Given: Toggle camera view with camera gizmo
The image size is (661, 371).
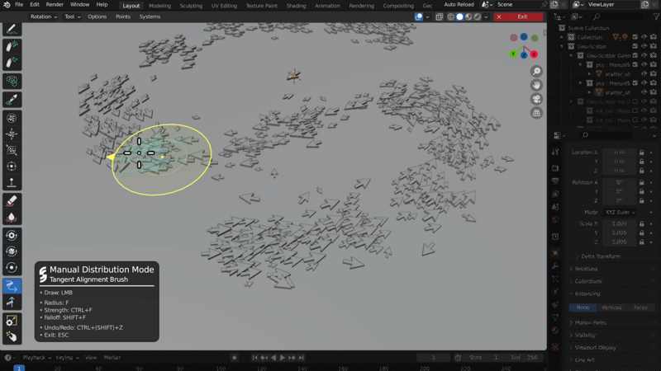Looking at the screenshot, I should tap(536, 99).
